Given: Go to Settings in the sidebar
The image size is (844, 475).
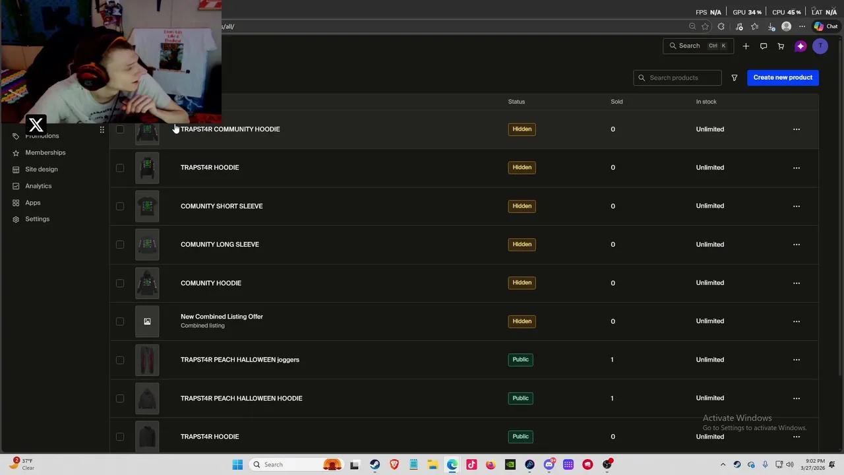Looking at the screenshot, I should [x=37, y=219].
